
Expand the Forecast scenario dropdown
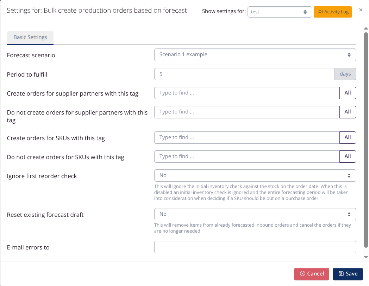tap(255, 55)
